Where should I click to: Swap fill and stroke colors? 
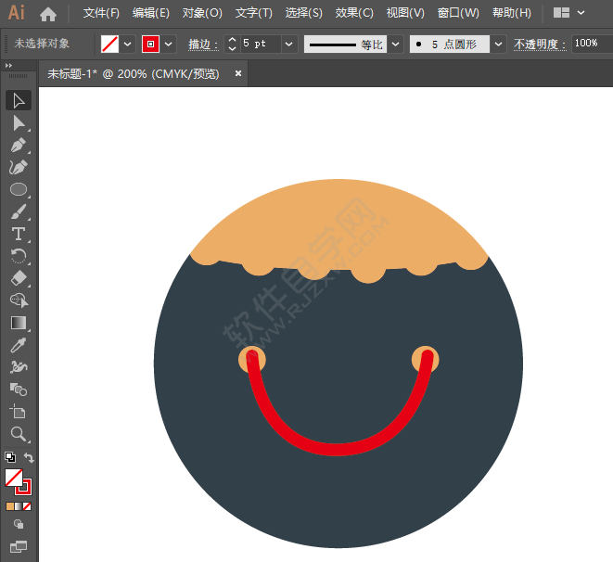pyautogui.click(x=29, y=458)
